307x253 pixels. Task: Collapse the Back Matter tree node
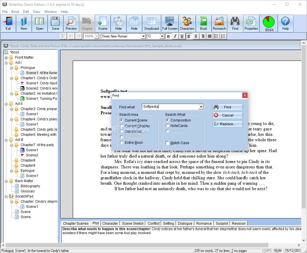(6, 181)
